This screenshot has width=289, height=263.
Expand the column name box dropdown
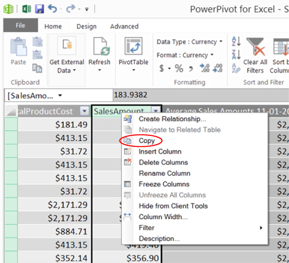click(60, 95)
